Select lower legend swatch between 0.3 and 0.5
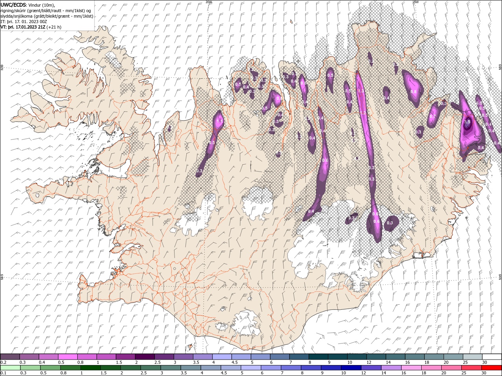502x376 pixels. pos(30,368)
